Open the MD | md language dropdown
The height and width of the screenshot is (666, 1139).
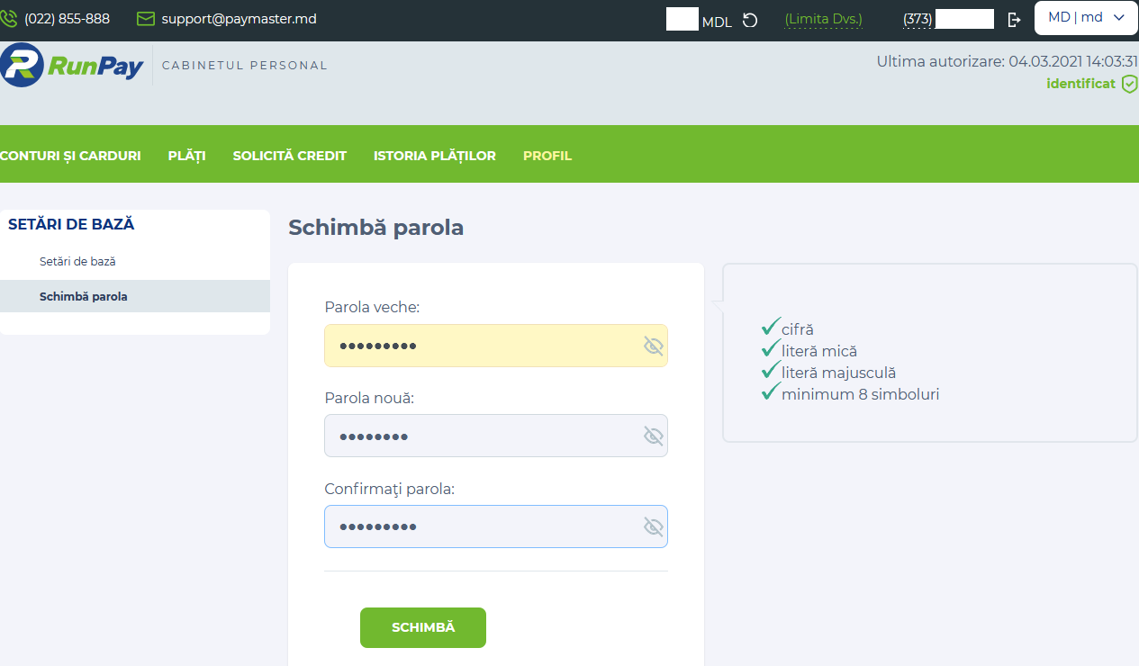click(1086, 18)
